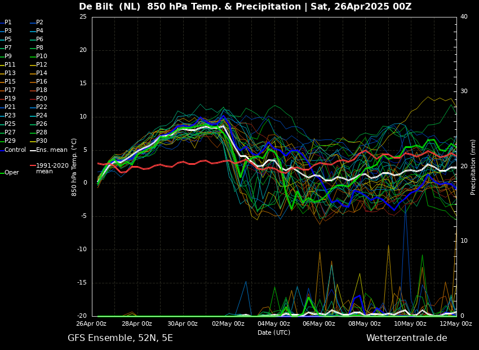
Task: Select the P10 legend entry
Action: click(x=38, y=56)
